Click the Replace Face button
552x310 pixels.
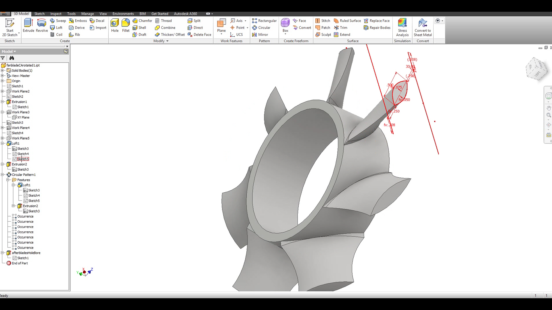click(377, 21)
